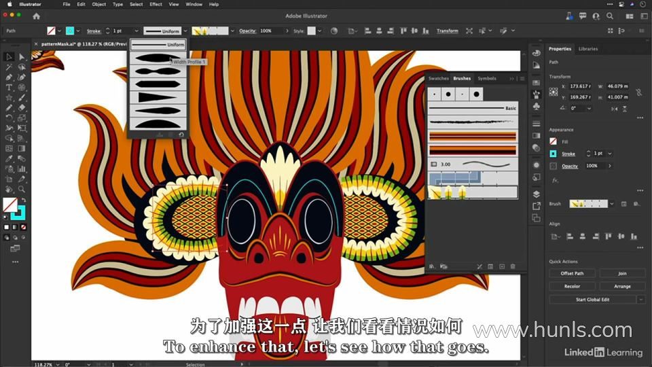Select the Basic brush in Brushes panel
652x367 pixels.
pyautogui.click(x=473, y=108)
